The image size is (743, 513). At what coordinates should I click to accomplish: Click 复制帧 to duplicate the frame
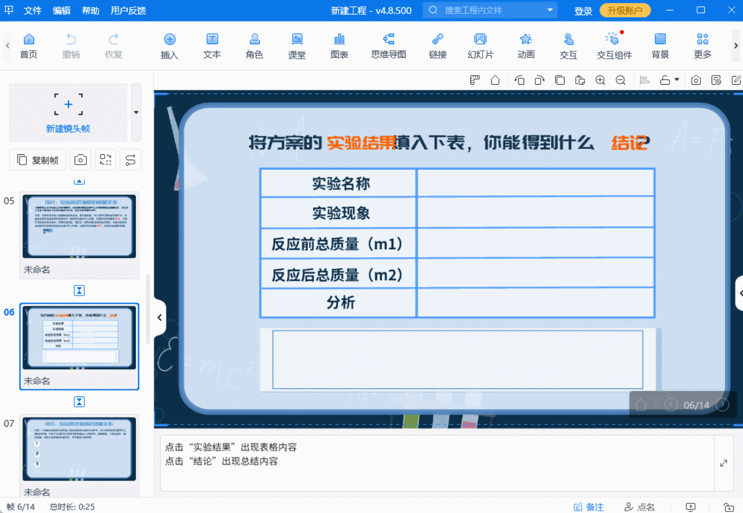click(x=38, y=160)
